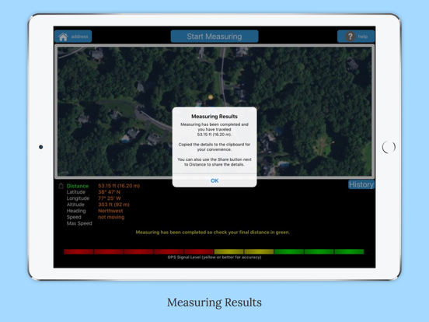The width and height of the screenshot is (429, 322).
Task: Click the longitude value 77° 25' W
Action: (109, 198)
